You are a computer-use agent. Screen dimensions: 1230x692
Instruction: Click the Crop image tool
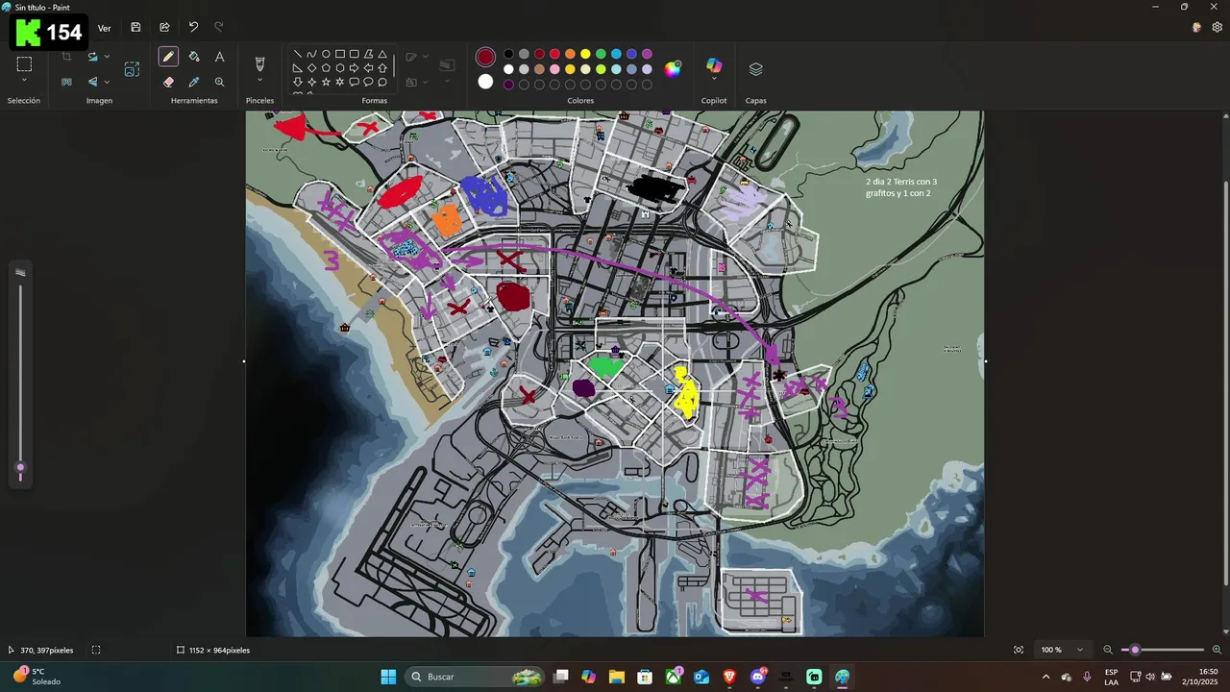coord(66,57)
